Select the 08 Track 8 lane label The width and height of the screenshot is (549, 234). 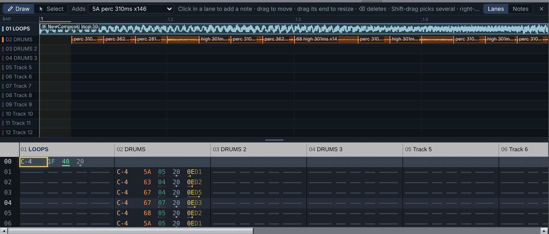20,95
